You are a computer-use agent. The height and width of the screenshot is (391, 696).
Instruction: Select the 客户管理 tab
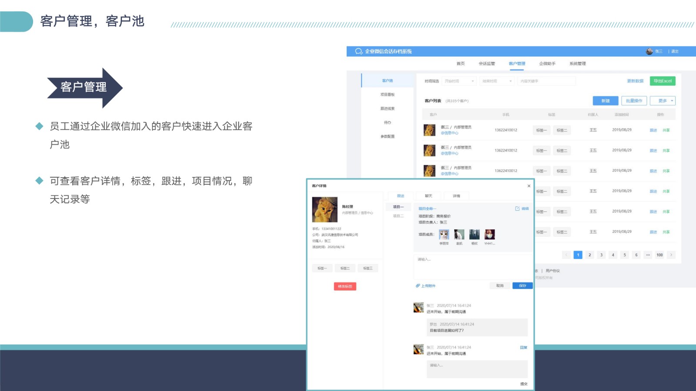pos(517,64)
